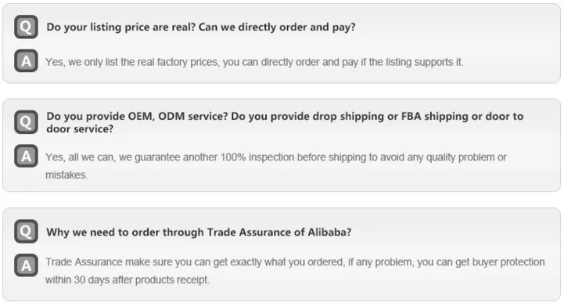Click the word 'mistakes.' in the second answer
Screen dimensions: 564x303
tap(66, 175)
